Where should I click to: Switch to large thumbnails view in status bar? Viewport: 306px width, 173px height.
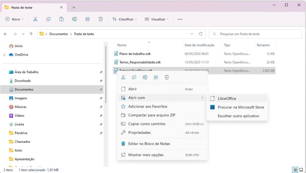tap(302, 170)
